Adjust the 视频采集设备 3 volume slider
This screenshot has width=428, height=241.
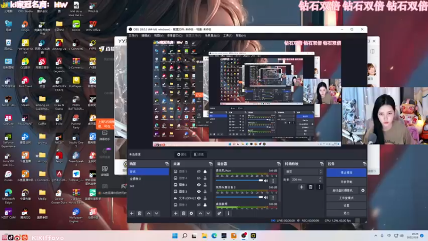[x=239, y=197]
